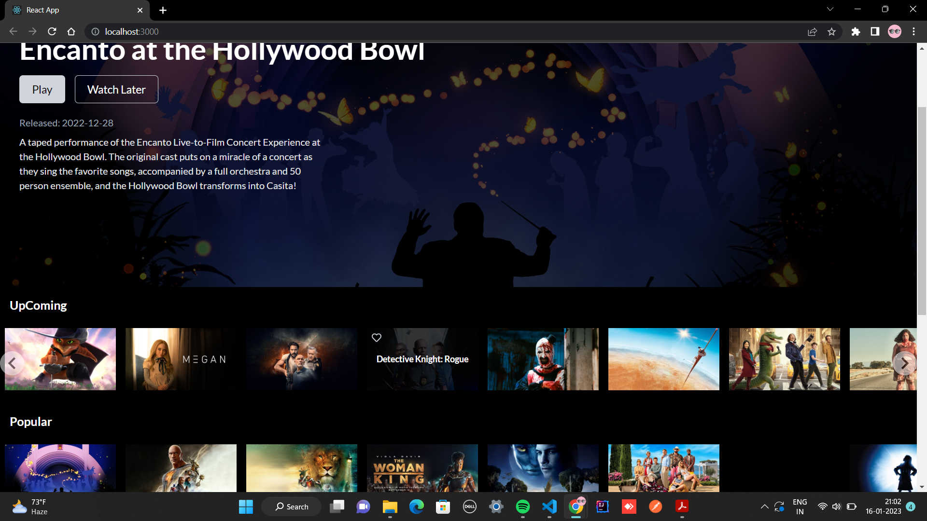Click the browser share icon
This screenshot has height=521, width=927.
coord(813,31)
